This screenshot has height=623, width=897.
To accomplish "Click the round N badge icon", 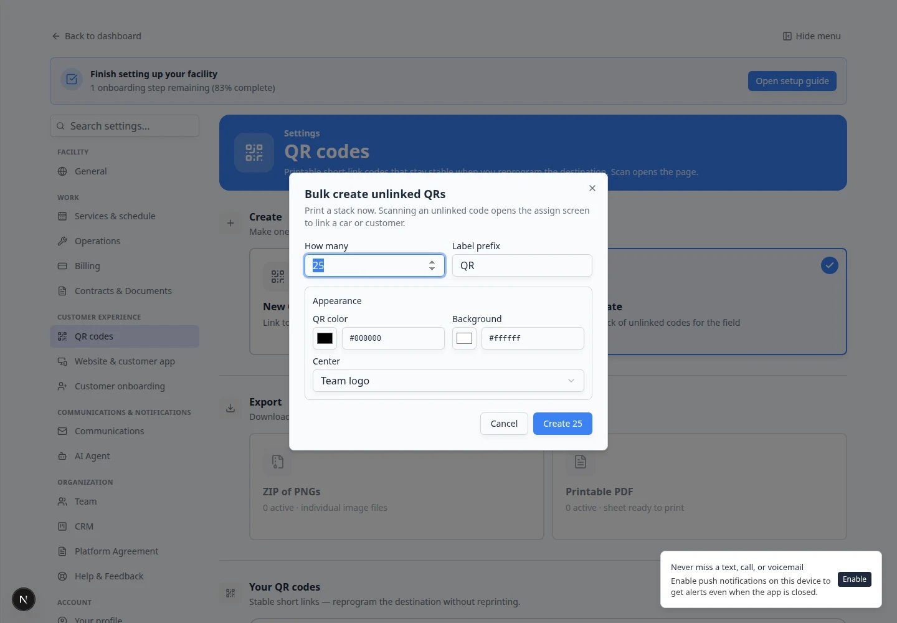I will point(24,599).
